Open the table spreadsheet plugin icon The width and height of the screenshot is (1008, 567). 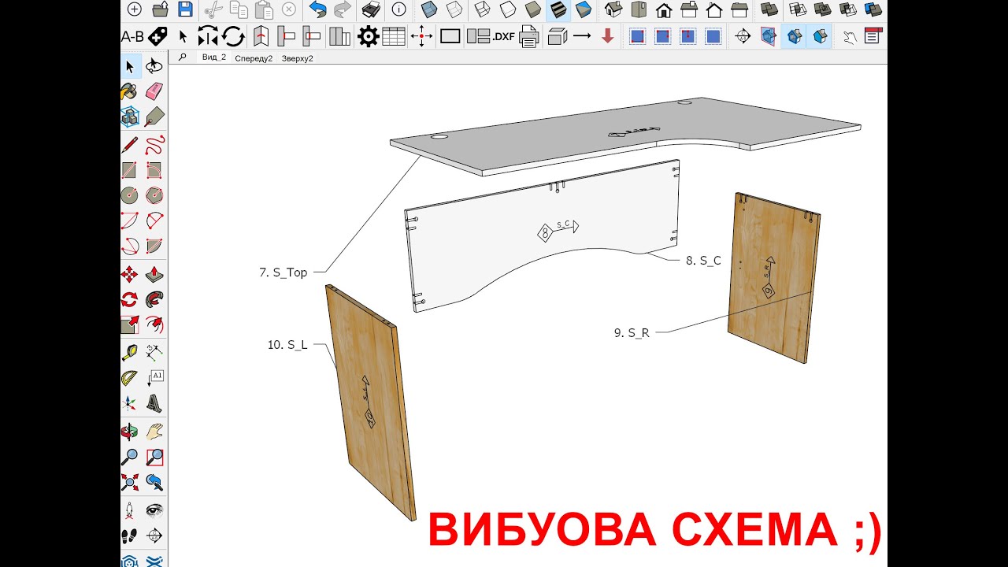pyautogui.click(x=393, y=36)
